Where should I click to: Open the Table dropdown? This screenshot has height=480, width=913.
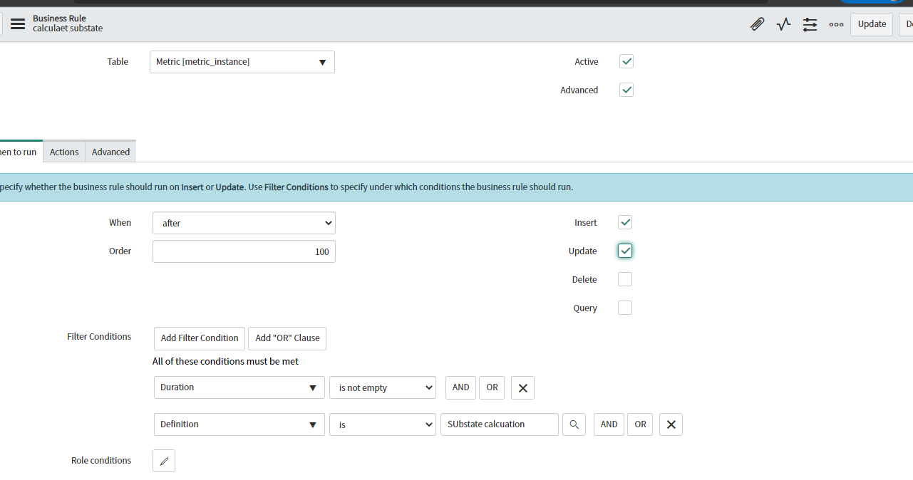tap(242, 62)
